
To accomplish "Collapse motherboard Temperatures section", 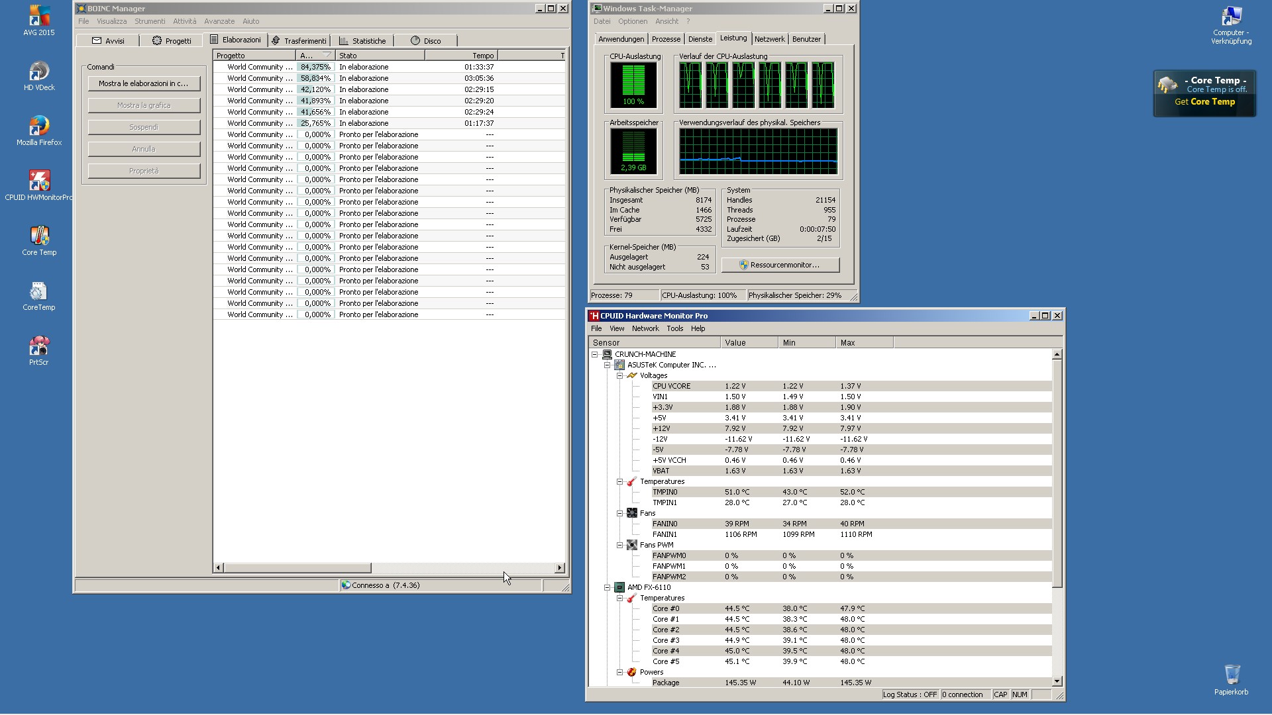I will click(620, 481).
